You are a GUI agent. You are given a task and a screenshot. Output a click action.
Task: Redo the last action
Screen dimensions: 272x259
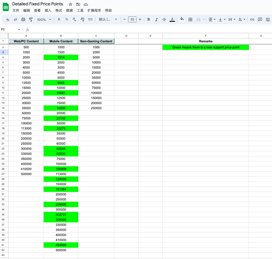(16, 20)
